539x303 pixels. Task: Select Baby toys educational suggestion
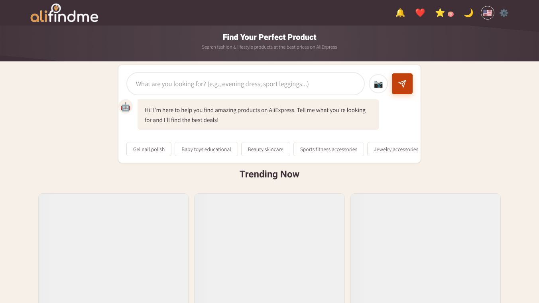206,149
